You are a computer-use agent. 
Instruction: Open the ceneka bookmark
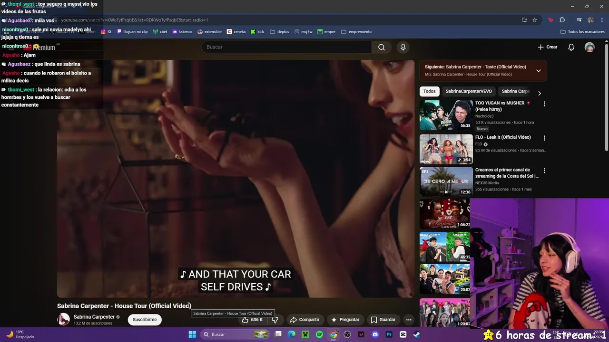[236, 32]
